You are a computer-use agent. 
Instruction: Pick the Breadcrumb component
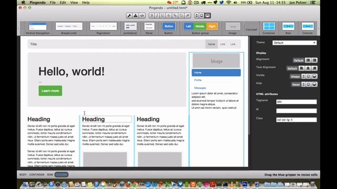pyautogui.click(x=69, y=28)
